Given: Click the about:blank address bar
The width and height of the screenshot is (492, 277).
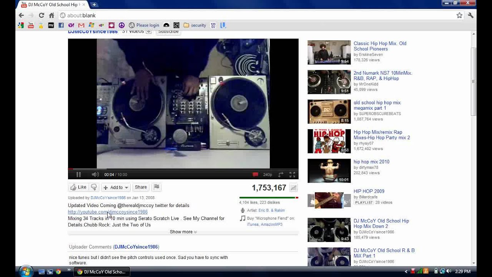Looking at the screenshot, I should (x=257, y=15).
